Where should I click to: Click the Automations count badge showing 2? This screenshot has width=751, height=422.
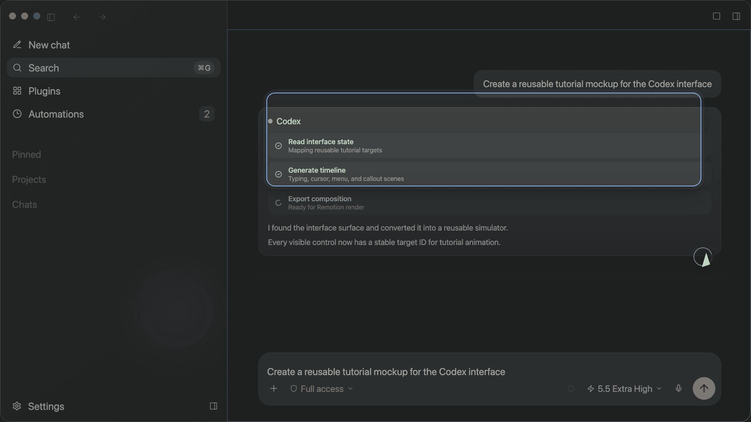pyautogui.click(x=207, y=114)
